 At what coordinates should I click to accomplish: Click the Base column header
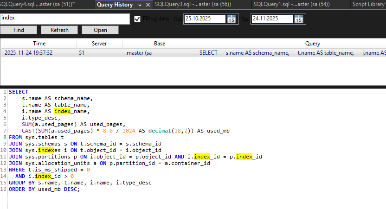click(x=159, y=44)
